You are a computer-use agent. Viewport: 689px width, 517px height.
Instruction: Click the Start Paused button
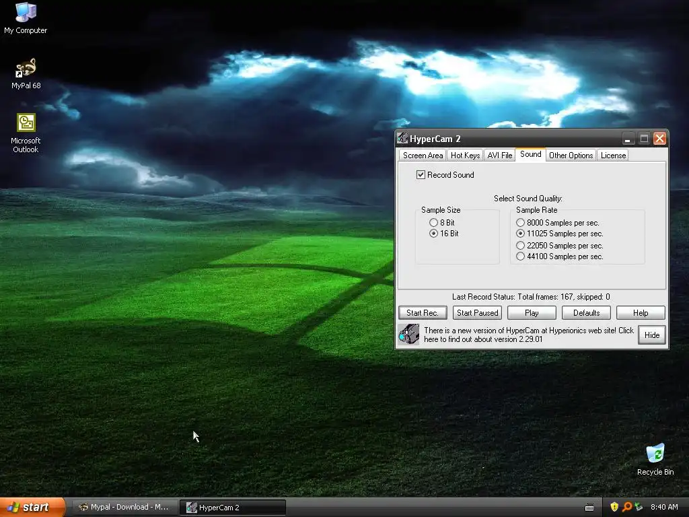click(x=477, y=312)
